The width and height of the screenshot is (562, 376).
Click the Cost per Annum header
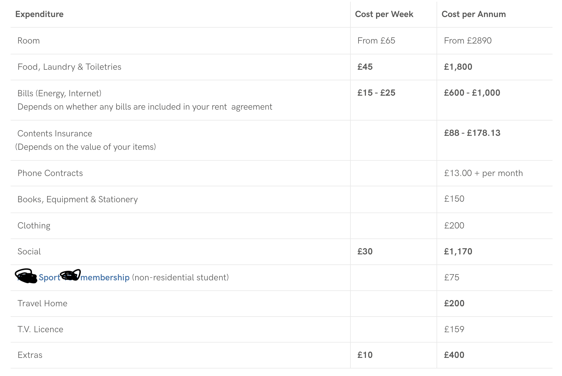473,14
